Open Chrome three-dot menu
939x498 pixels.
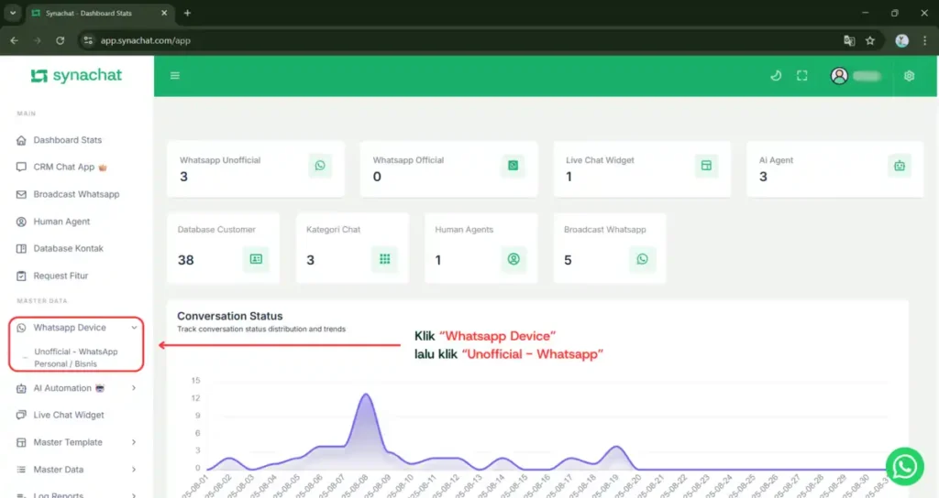click(x=924, y=40)
